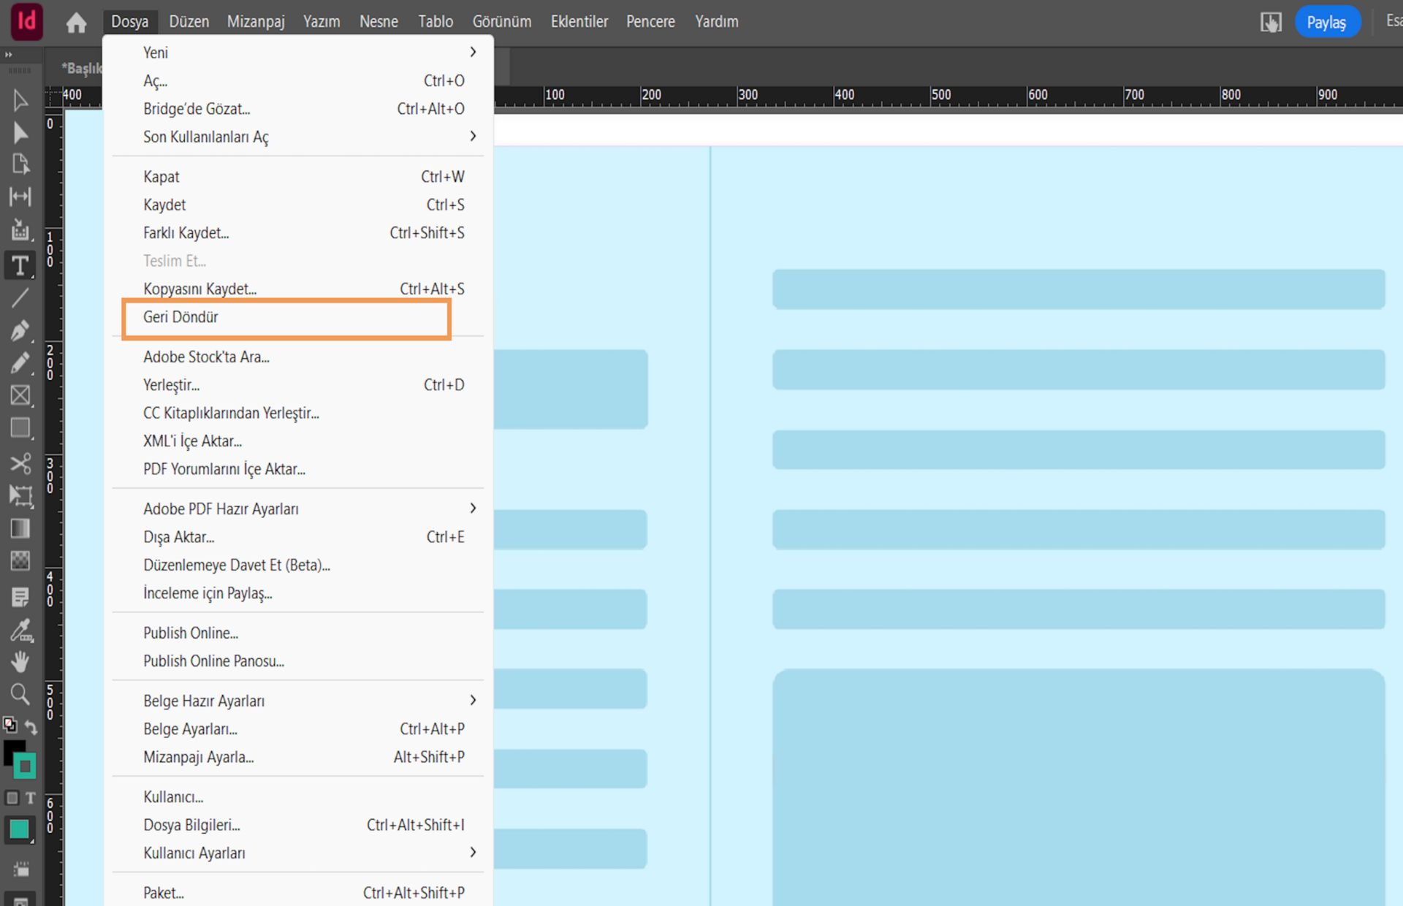Activate the Zoom tool
This screenshot has height=906, width=1403.
click(x=20, y=694)
